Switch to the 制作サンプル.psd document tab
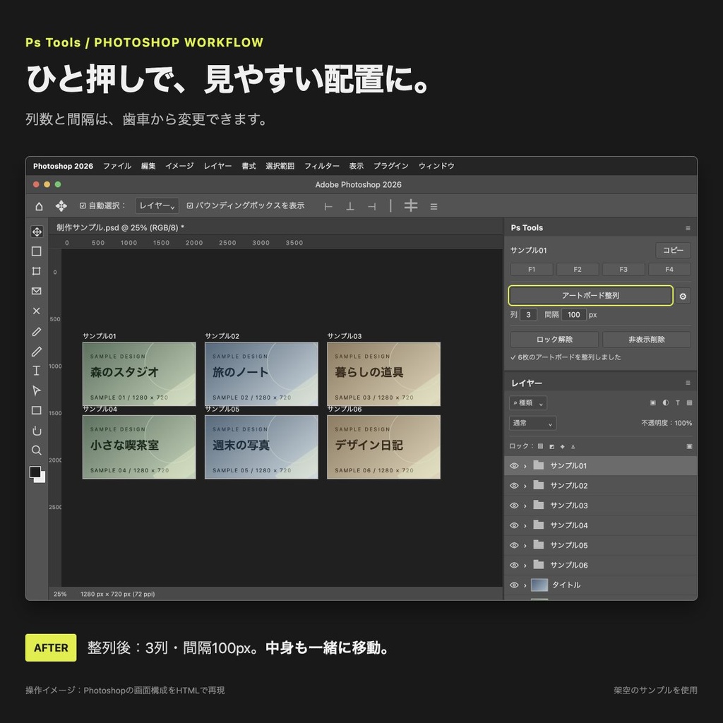723x723 pixels. point(120,227)
